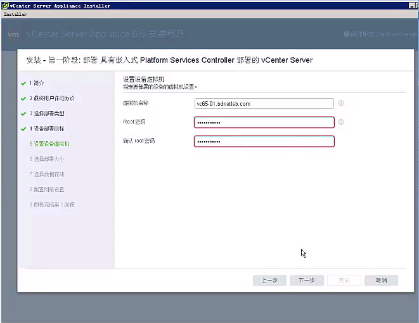The height and width of the screenshot is (323, 419).
Task: Click the vCenter installer title bar icon
Action: pos(5,6)
